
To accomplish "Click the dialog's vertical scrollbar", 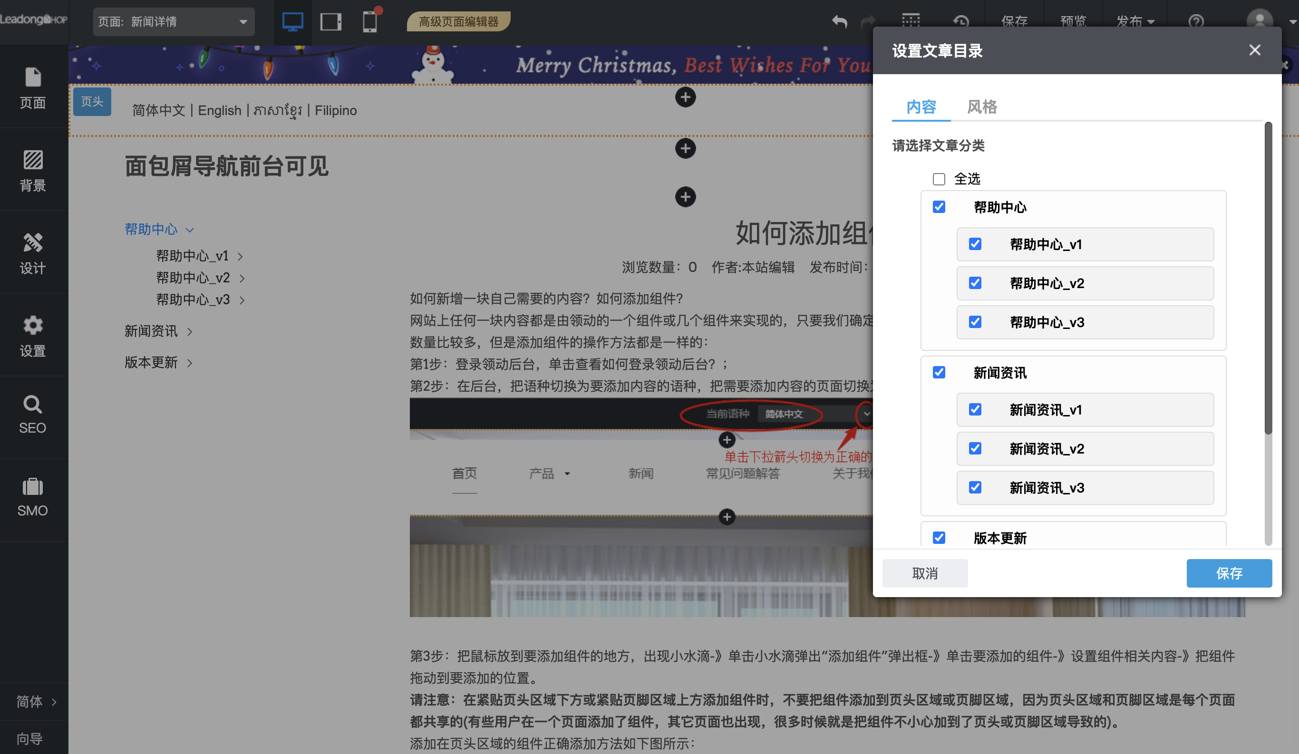I will pos(1268,278).
